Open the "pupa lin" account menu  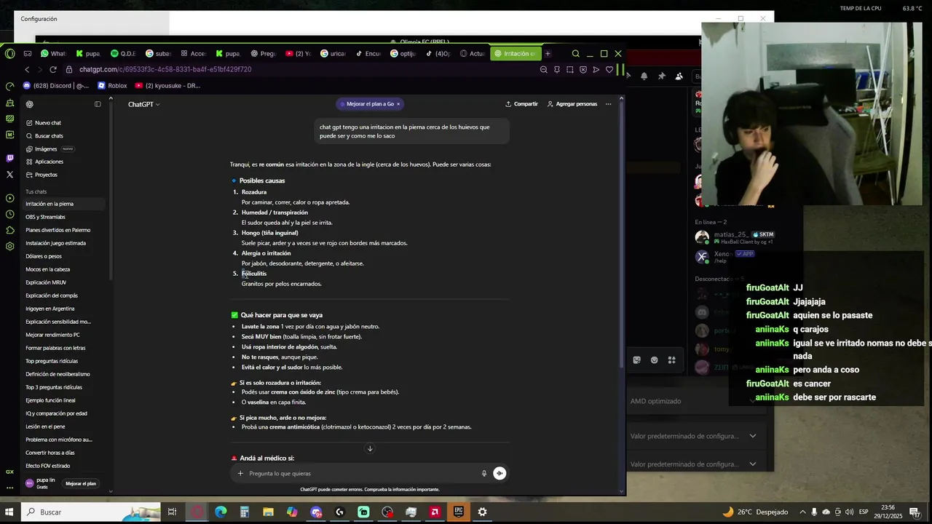tap(42, 483)
